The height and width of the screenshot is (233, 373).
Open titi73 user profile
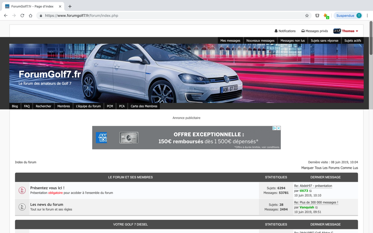coord(304,191)
